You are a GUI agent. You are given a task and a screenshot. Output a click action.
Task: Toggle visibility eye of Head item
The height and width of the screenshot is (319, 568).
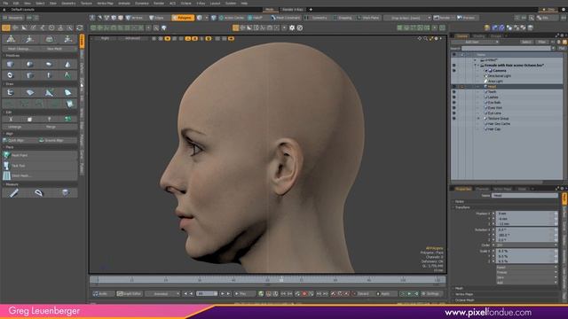click(454, 87)
